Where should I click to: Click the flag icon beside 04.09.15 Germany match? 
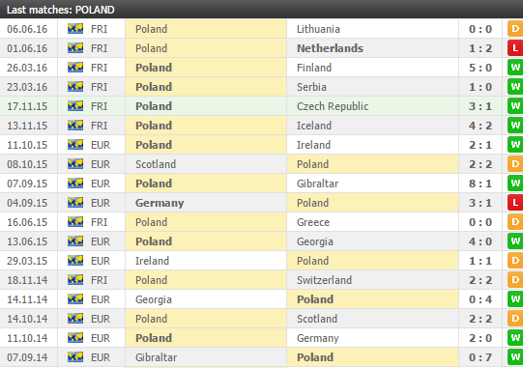(x=75, y=203)
